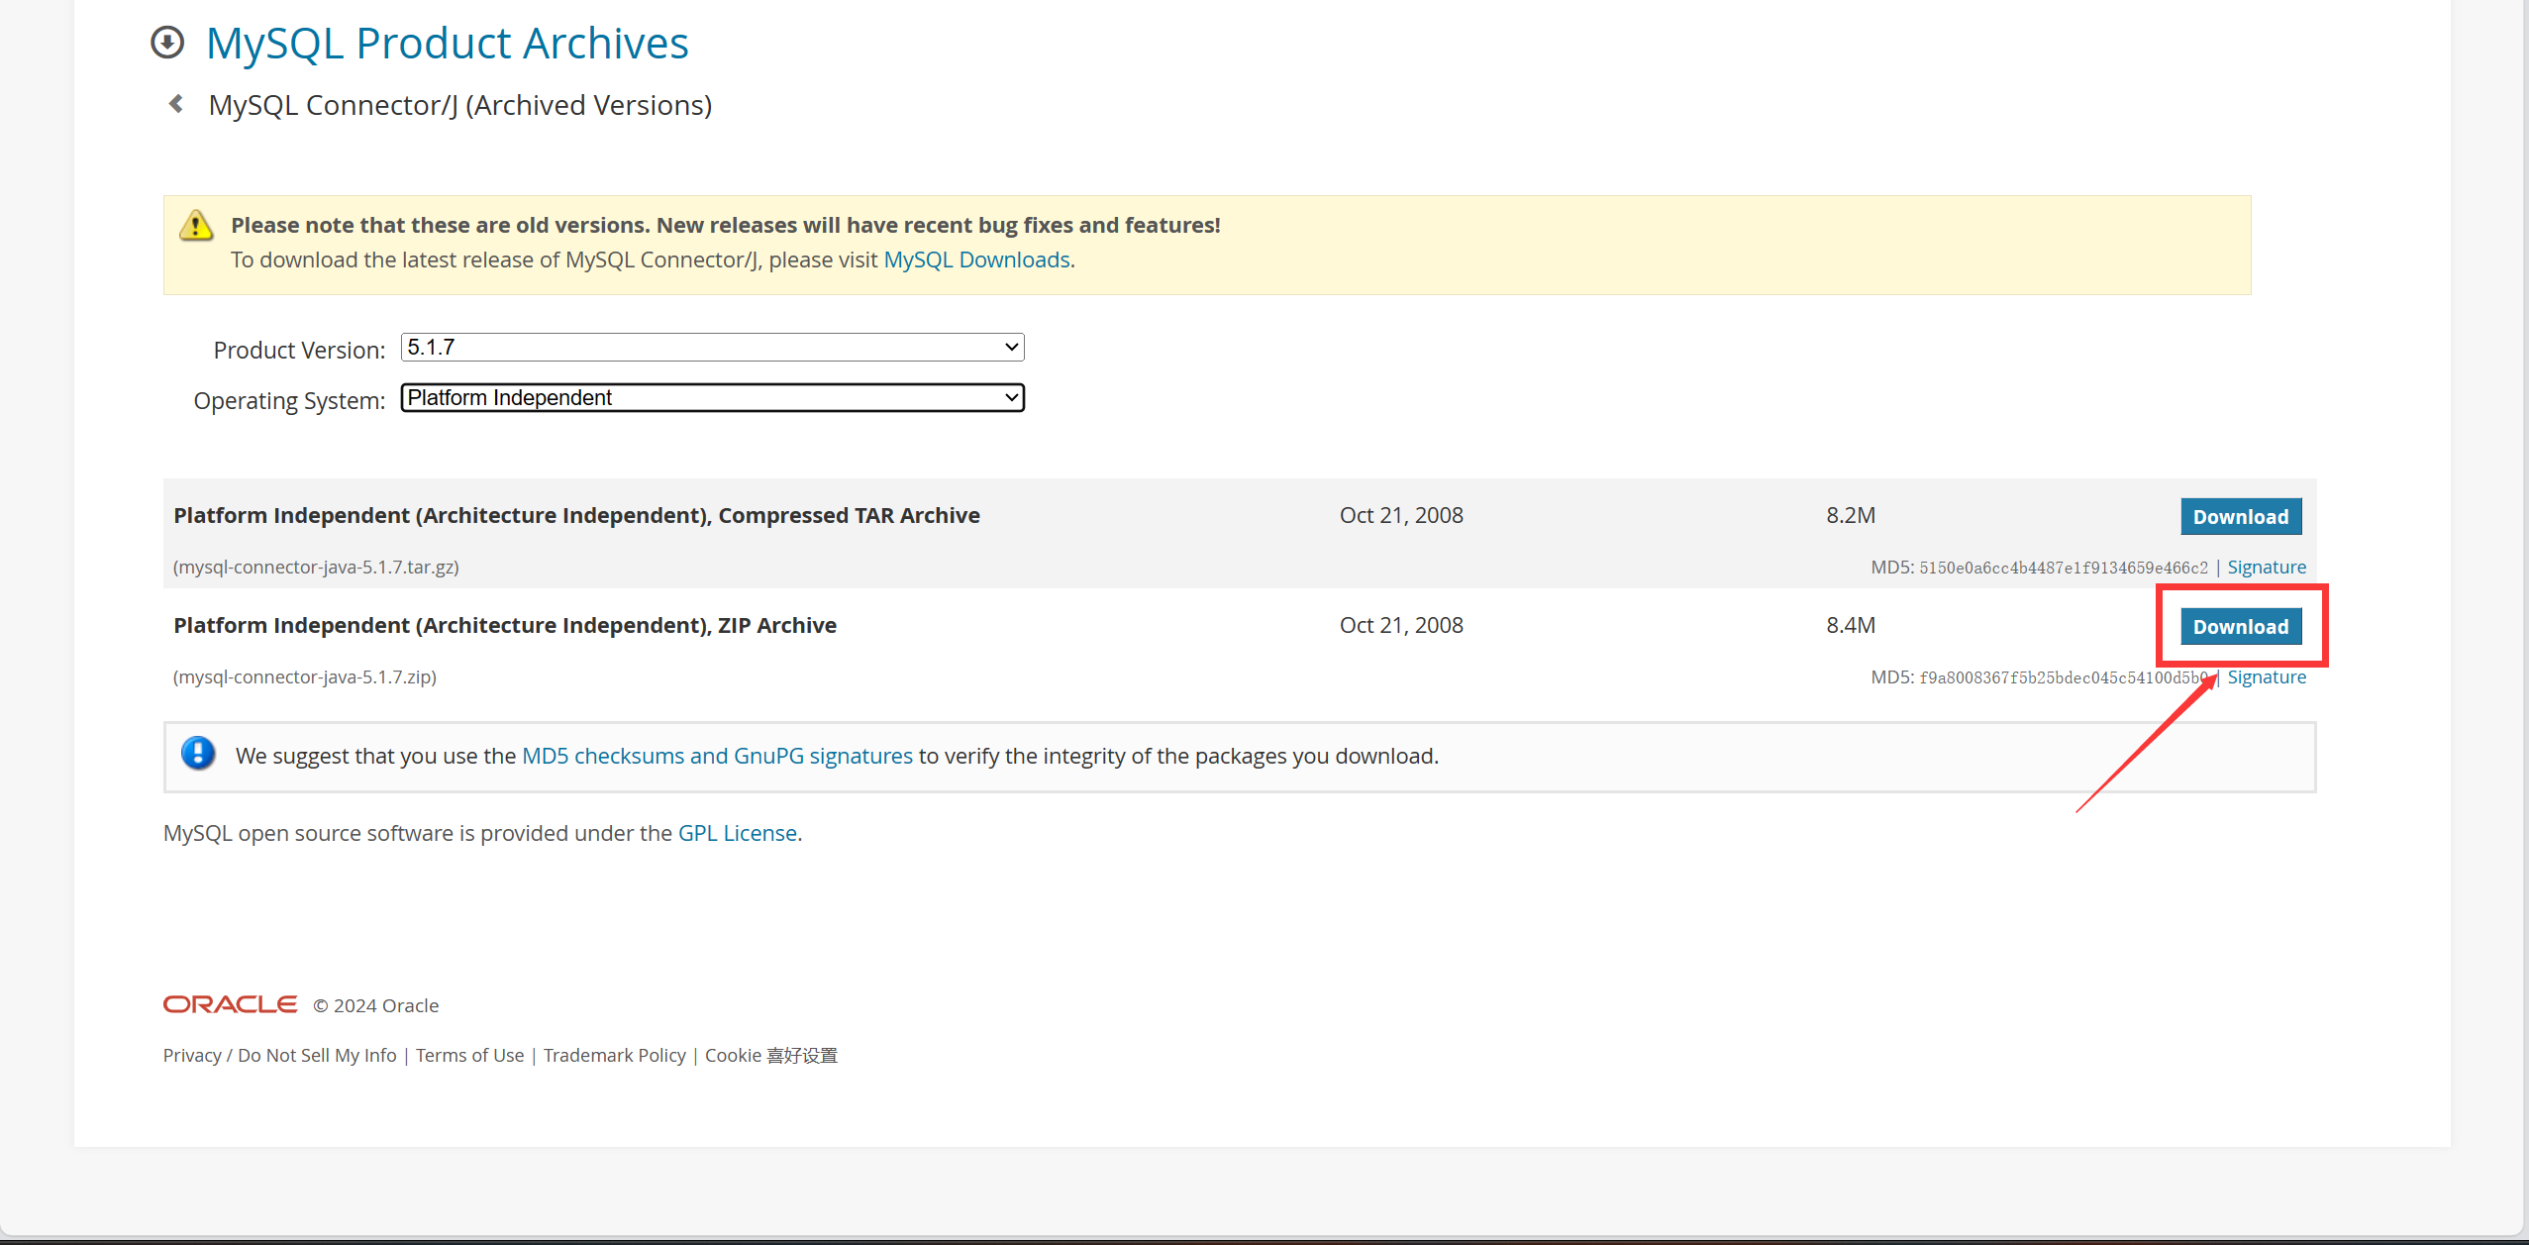The width and height of the screenshot is (2529, 1245).
Task: Click the Oracle logo in footer
Action: (230, 1004)
